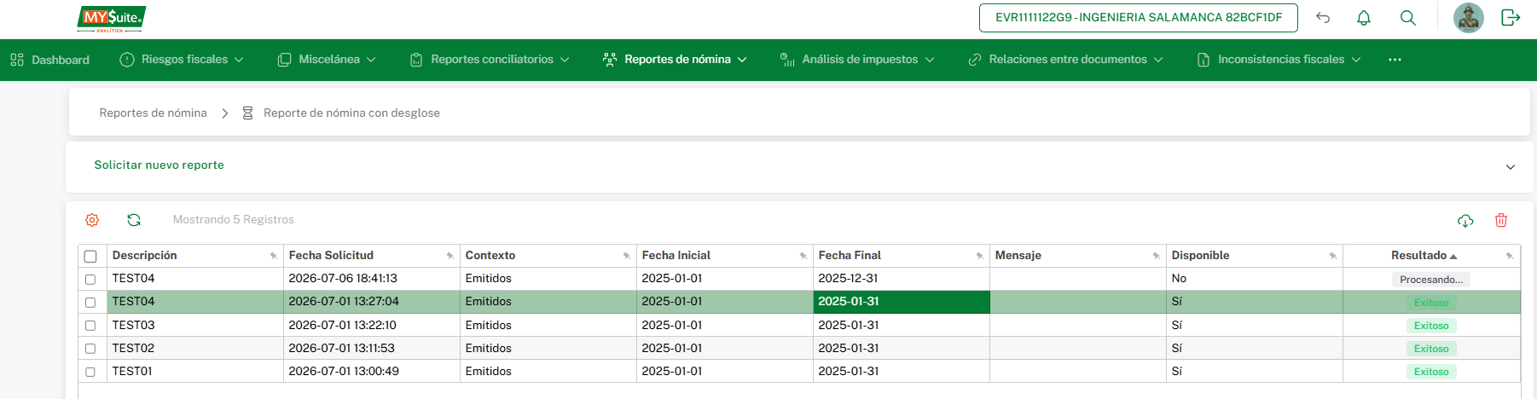Screen dimensions: 1537x399
Task: Refresh the report list with green arrows icon
Action: tap(134, 220)
